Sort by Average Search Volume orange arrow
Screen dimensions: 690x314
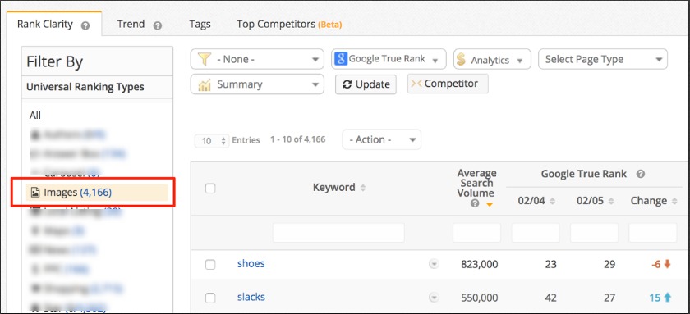pyautogui.click(x=490, y=205)
